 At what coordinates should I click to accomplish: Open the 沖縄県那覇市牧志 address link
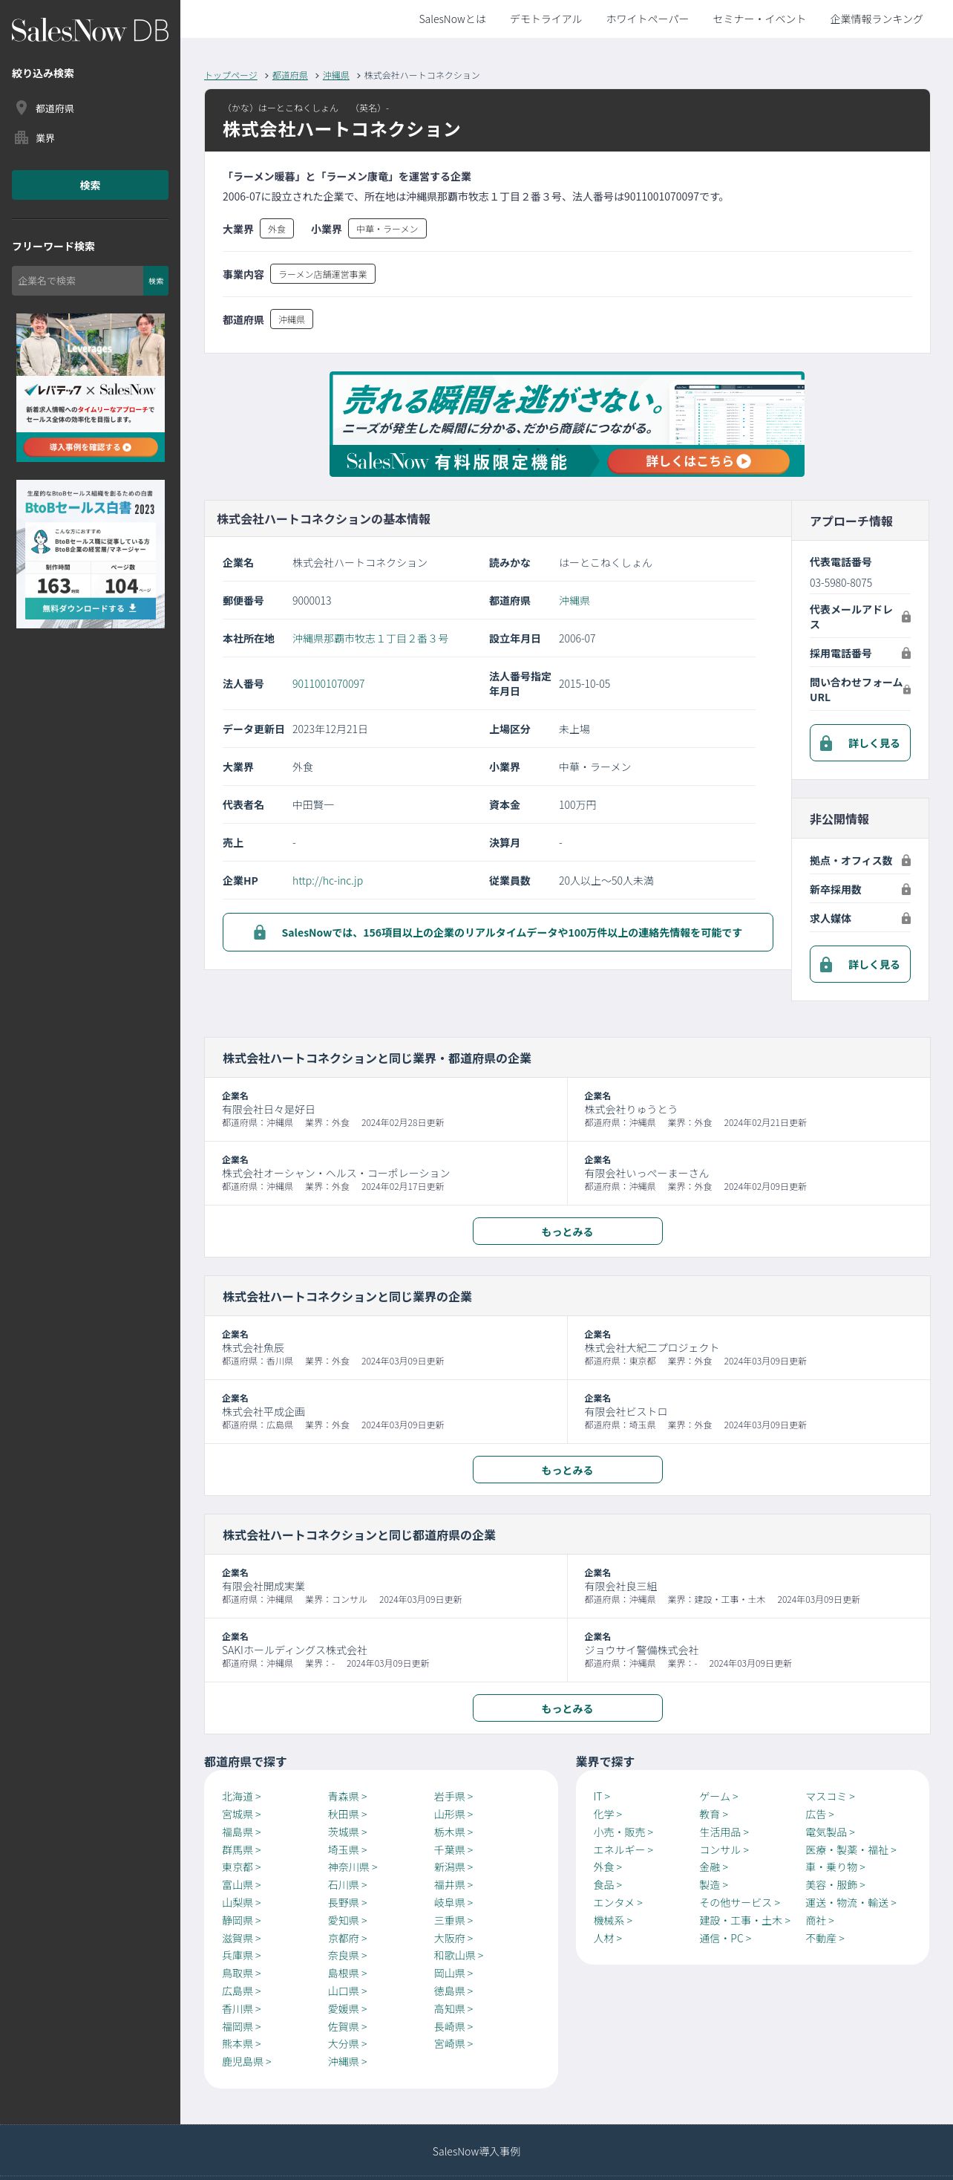tap(370, 639)
